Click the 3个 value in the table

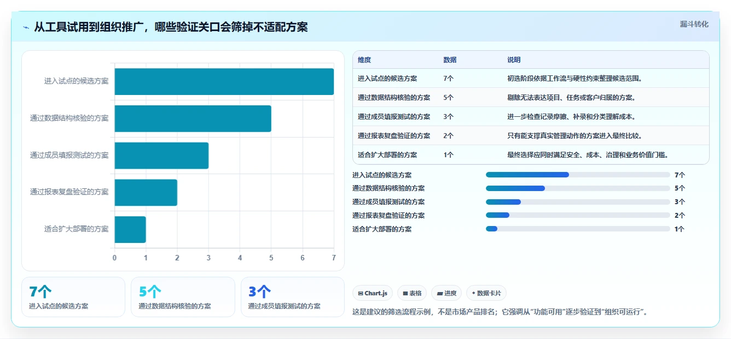(449, 117)
